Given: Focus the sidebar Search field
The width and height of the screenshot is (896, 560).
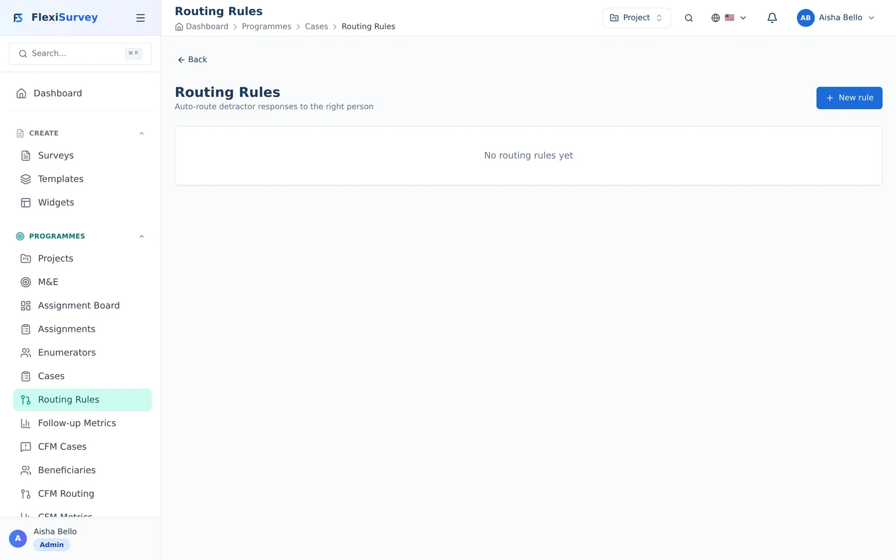Looking at the screenshot, I should point(80,54).
